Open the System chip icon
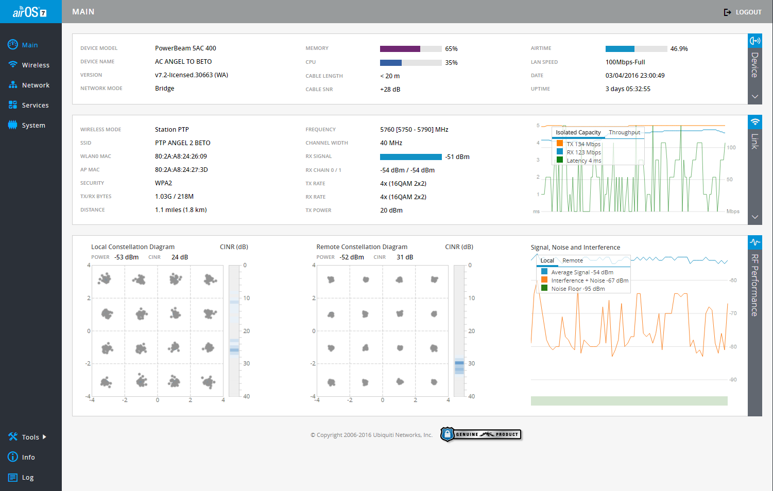Viewport: 773px width, 491px height. point(13,125)
